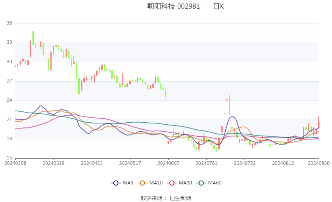Image resolution: width=332 pixels, height=202 pixels.
Task: Toggle the MA60 legend series
Action: click(209, 183)
